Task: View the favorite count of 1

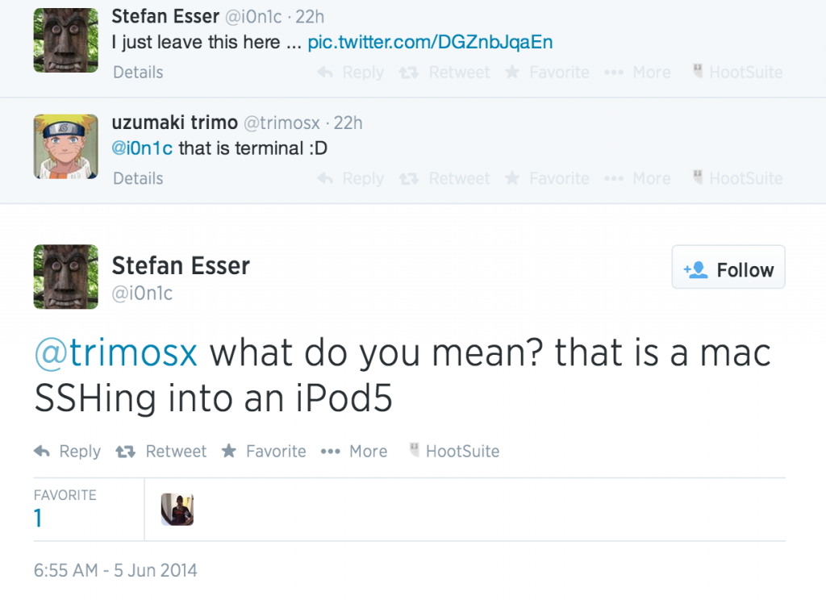Action: (x=38, y=519)
